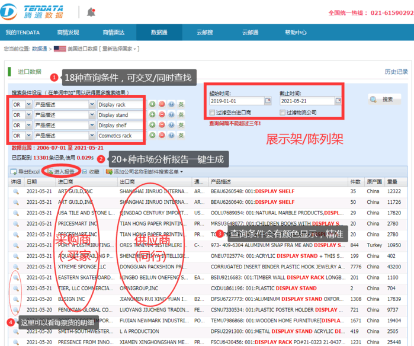414x346 pixels.
Task: Open help for the Cosmetics rack row
Action: coord(171,136)
